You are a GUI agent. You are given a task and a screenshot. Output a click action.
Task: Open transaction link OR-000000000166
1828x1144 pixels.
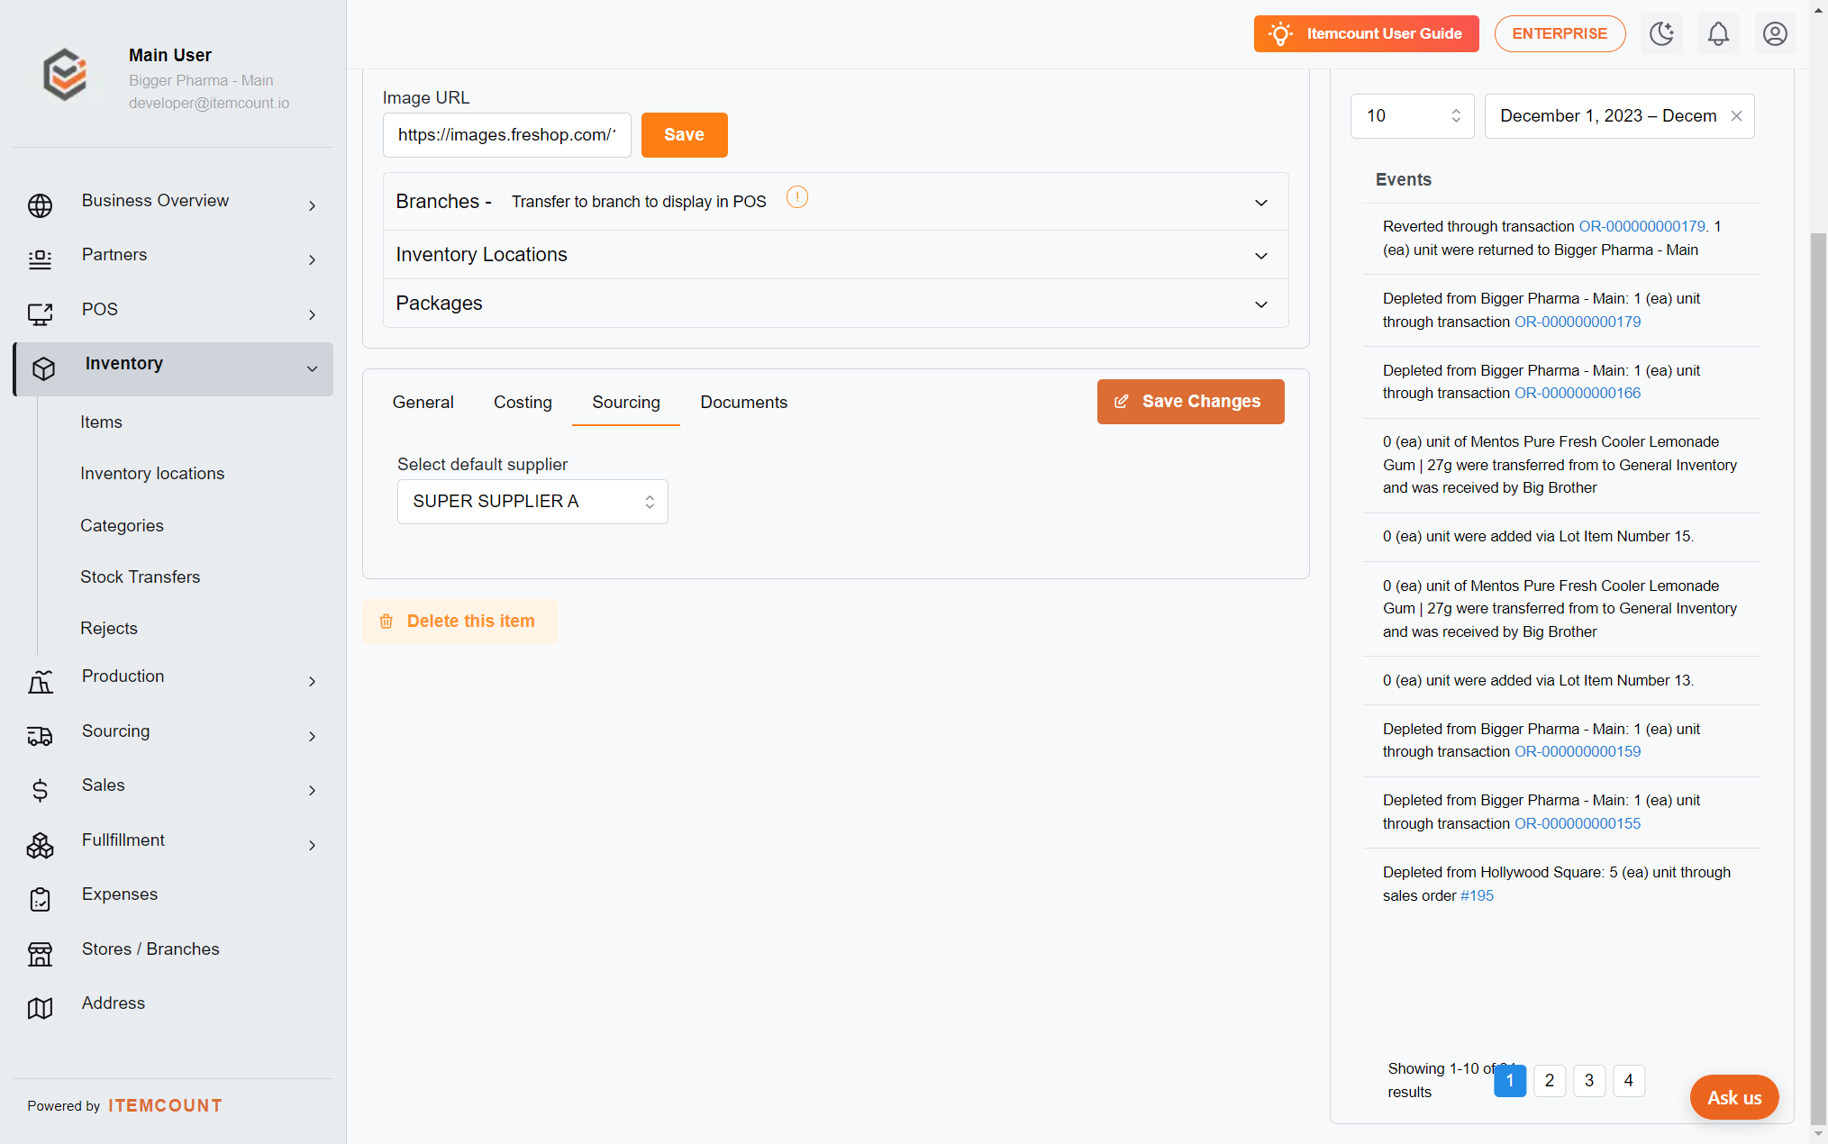[x=1577, y=394]
